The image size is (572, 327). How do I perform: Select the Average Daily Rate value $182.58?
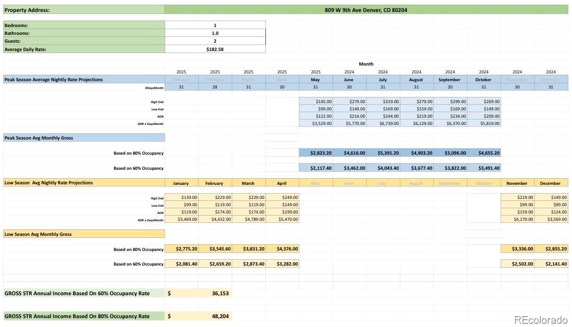click(x=215, y=49)
